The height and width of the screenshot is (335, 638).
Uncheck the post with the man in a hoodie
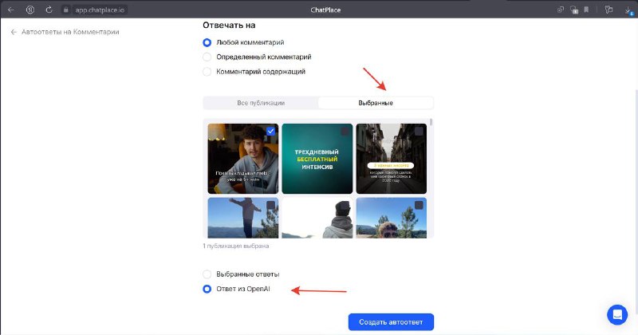[270, 131]
